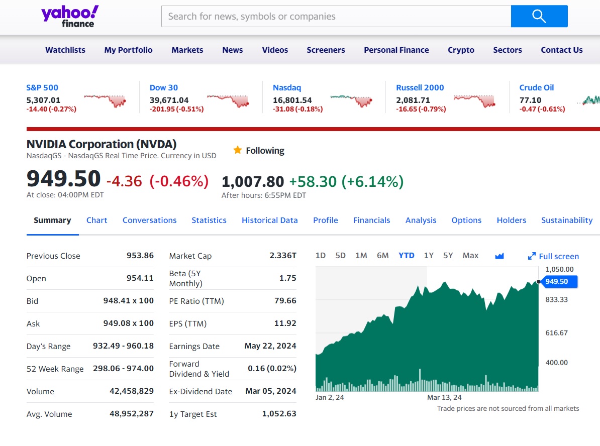Screen dimensions: 600x446
Task: Set chart range to 1Y
Action: click(x=429, y=256)
